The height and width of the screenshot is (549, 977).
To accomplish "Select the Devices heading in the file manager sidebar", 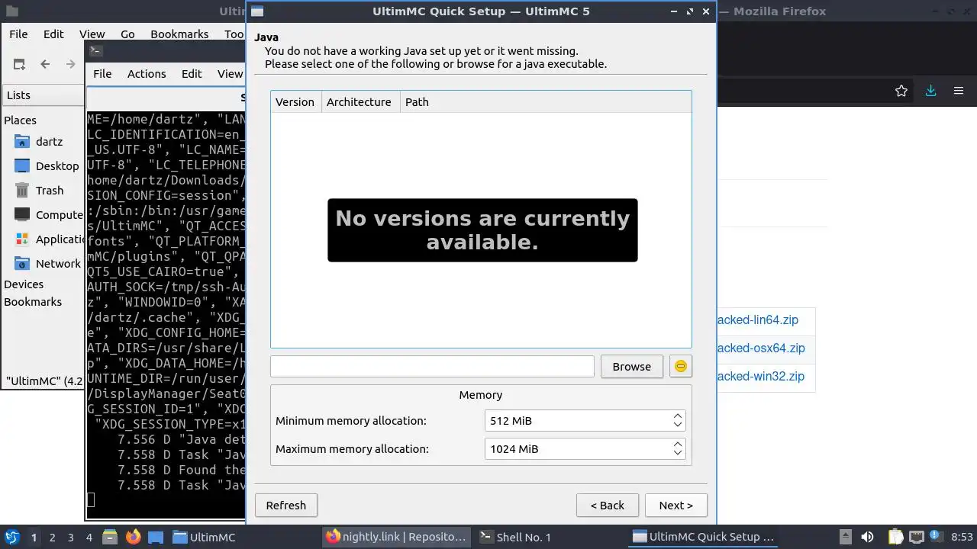I will coord(24,284).
